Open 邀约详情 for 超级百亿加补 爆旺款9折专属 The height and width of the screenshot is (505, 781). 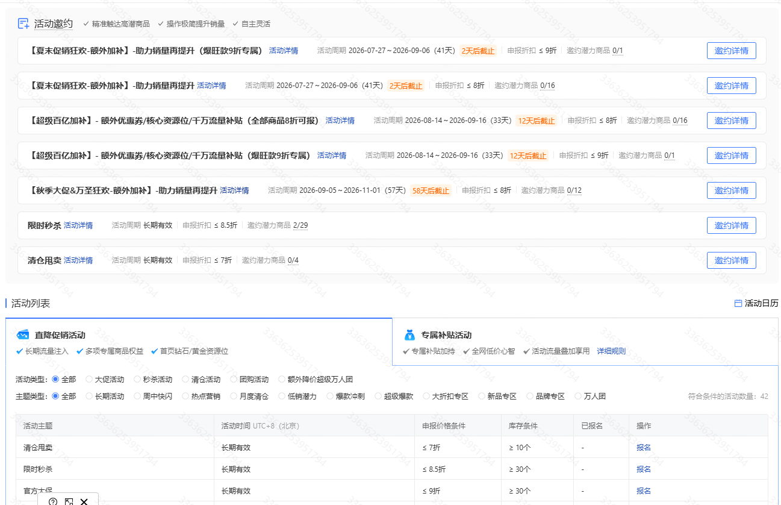point(731,155)
